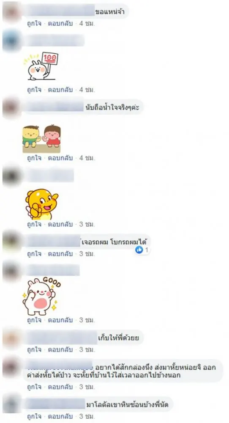
Task: Open the white bear GOOD sticker
Action: click(x=41, y=296)
